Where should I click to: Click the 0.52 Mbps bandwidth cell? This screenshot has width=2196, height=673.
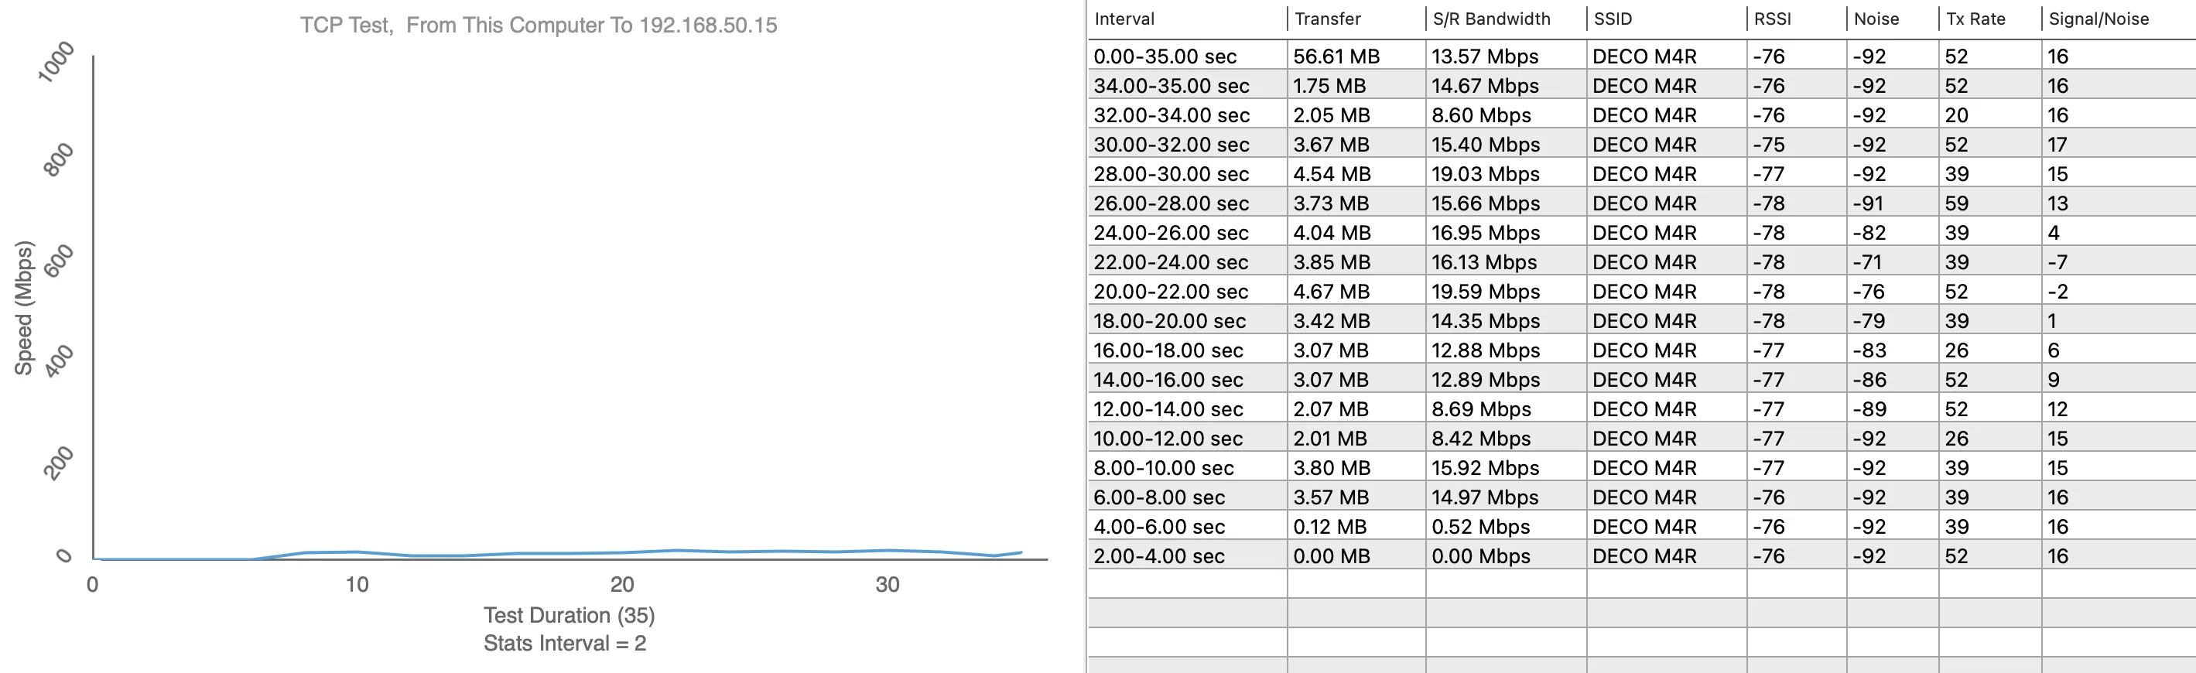coord(1480,527)
